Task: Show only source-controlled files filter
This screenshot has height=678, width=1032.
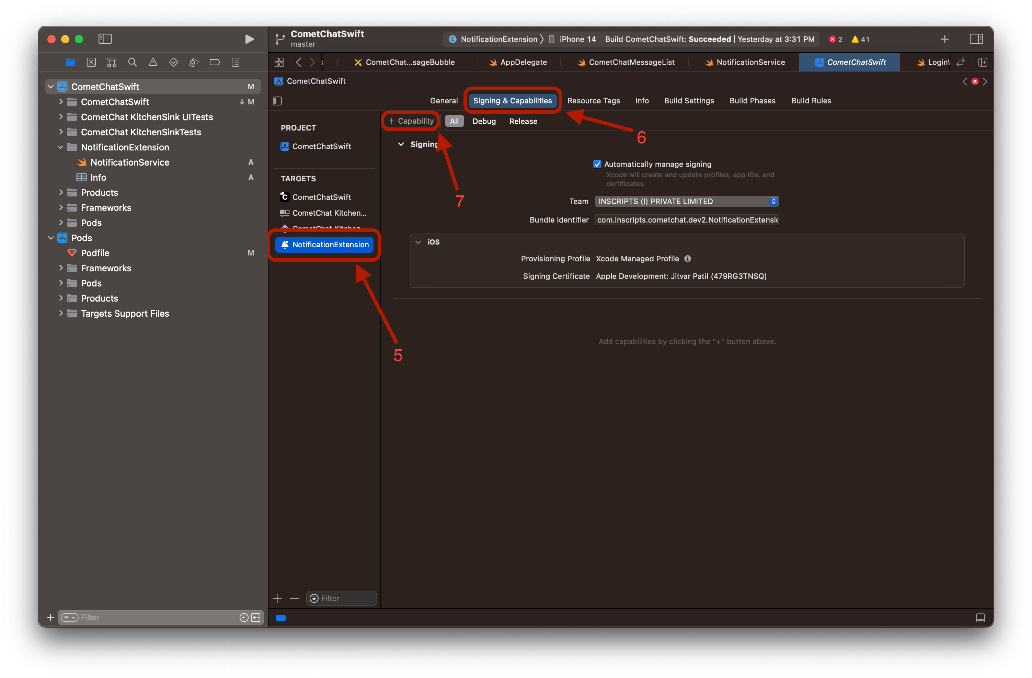Action: [256, 617]
